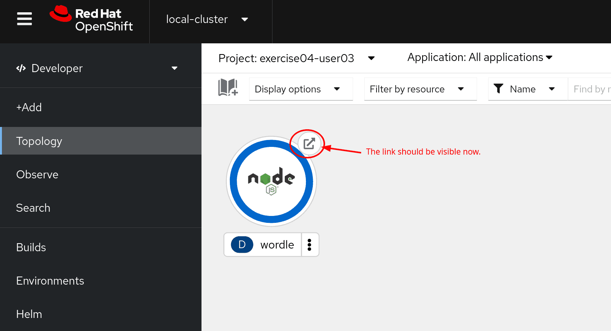
Task: Open the Filter by resource dropdown
Action: click(x=420, y=89)
